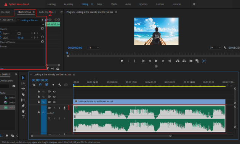Select the Hand tool
Image resolution: width=240 pixels, height=144 pixels.
[x=23, y=111]
